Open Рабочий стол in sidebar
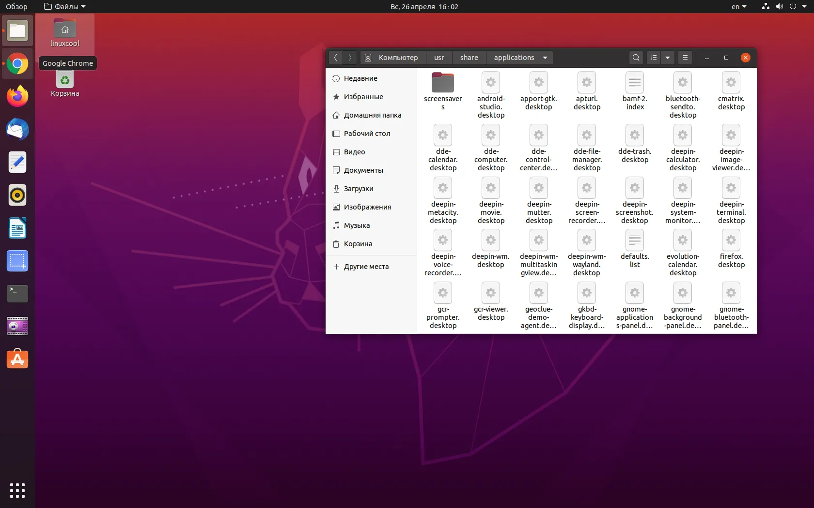This screenshot has height=508, width=814. tap(371, 134)
